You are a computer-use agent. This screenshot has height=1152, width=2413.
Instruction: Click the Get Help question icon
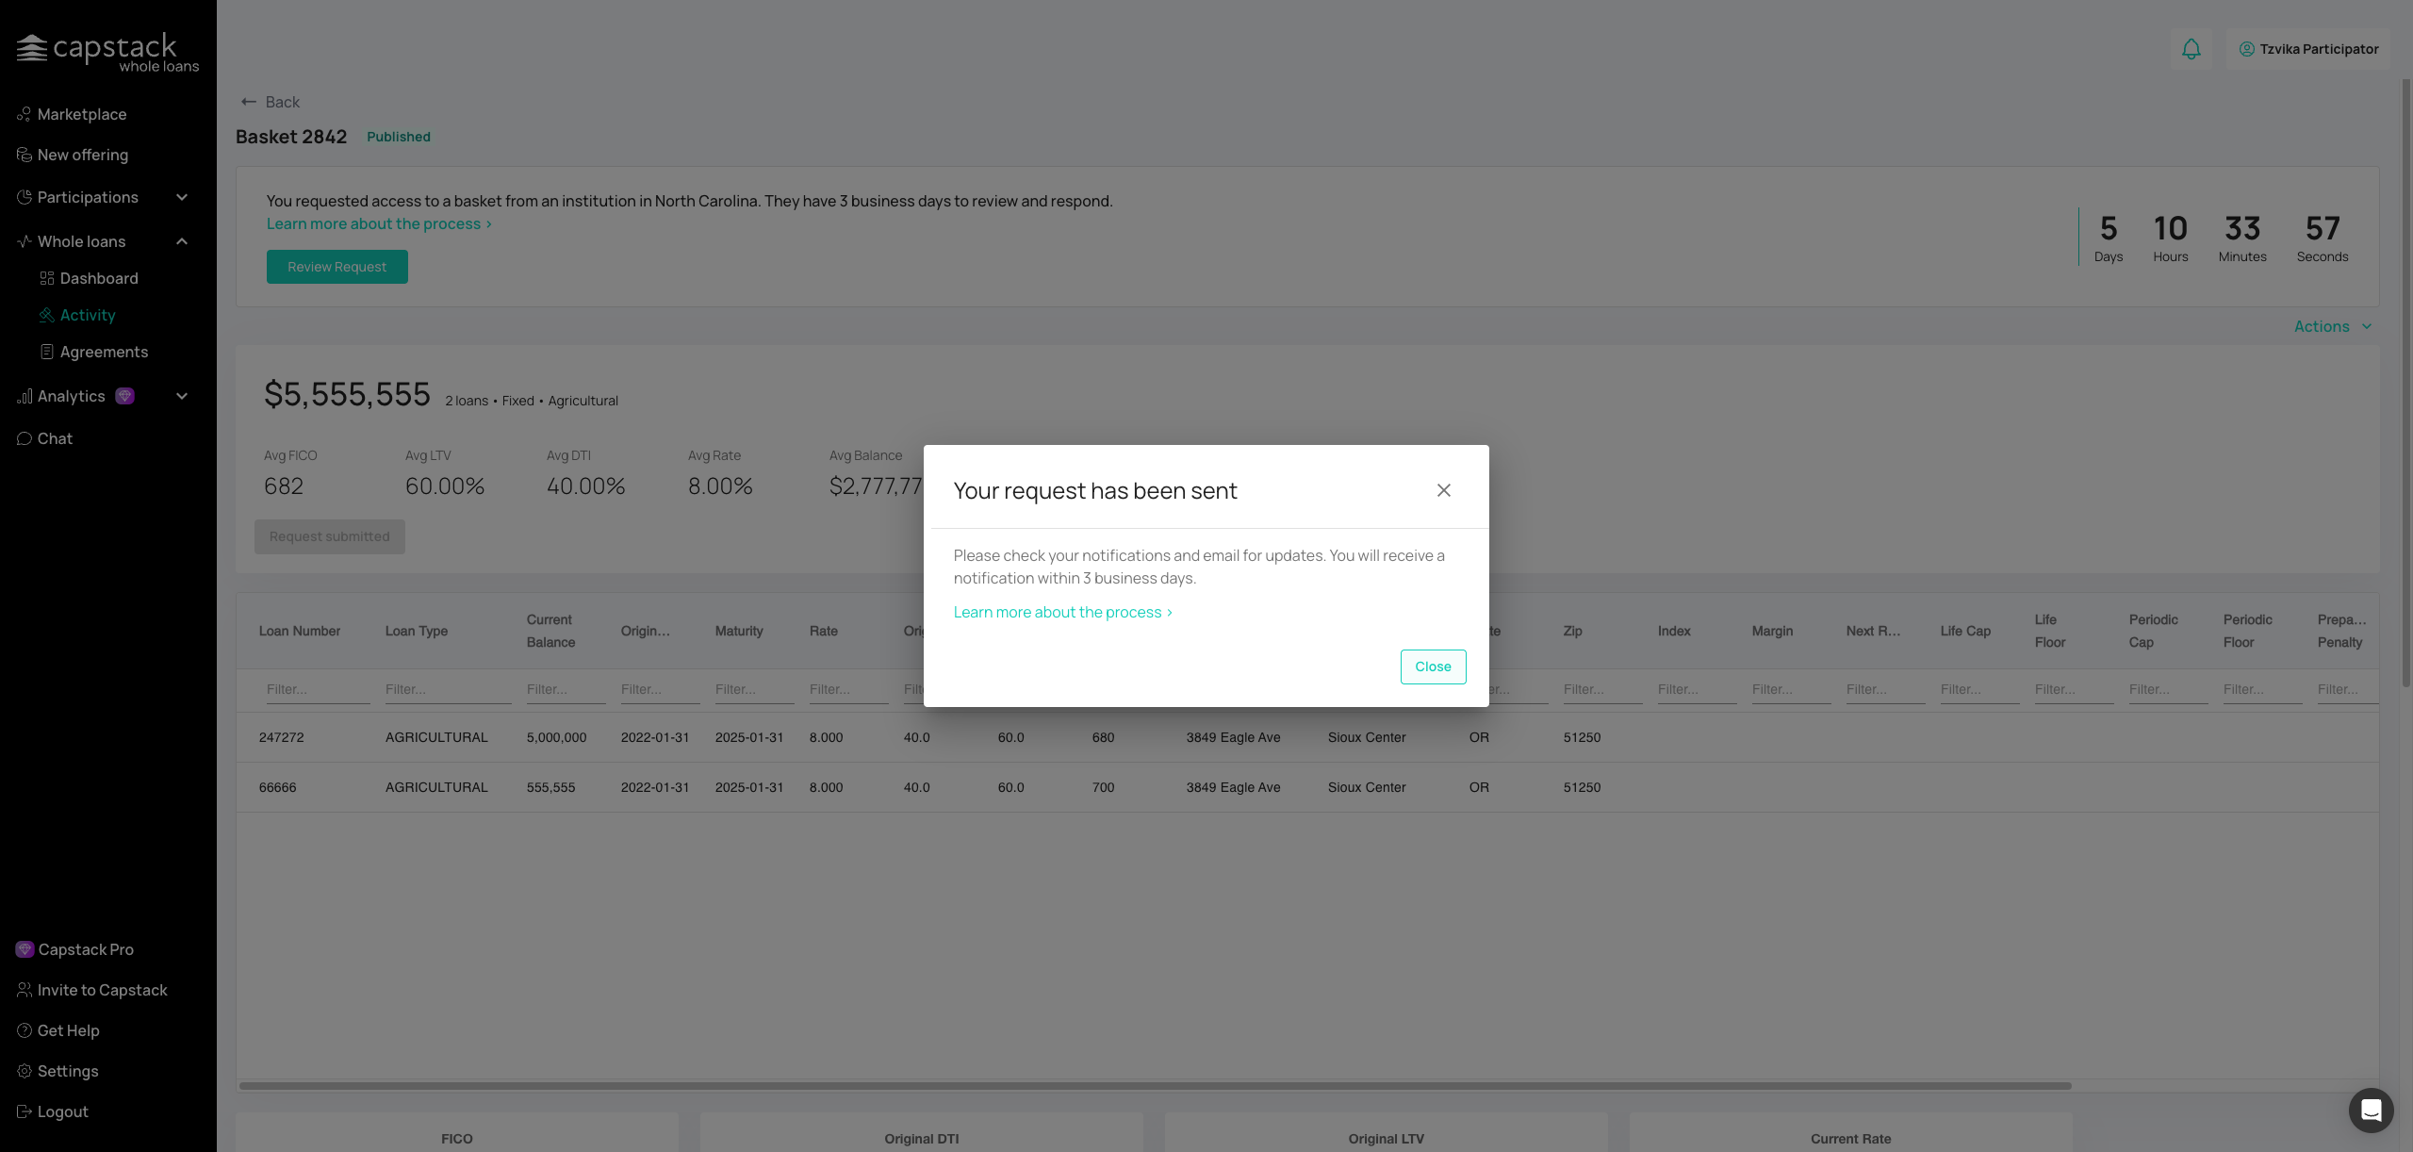25,1030
